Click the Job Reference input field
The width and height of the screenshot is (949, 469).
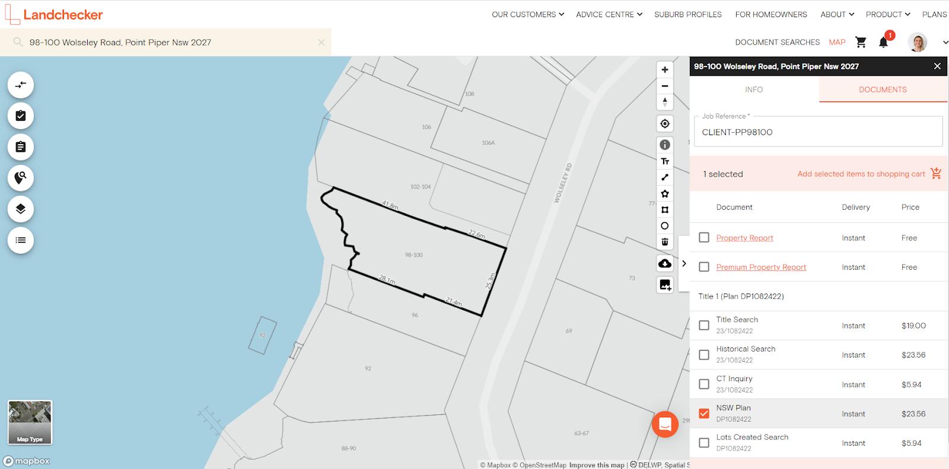point(818,132)
